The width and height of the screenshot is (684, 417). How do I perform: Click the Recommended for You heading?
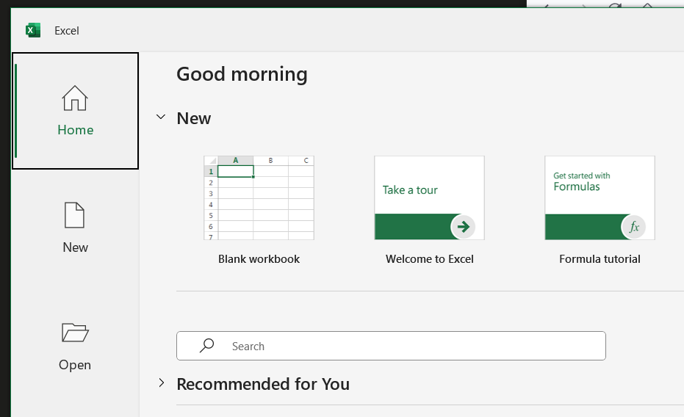[263, 384]
